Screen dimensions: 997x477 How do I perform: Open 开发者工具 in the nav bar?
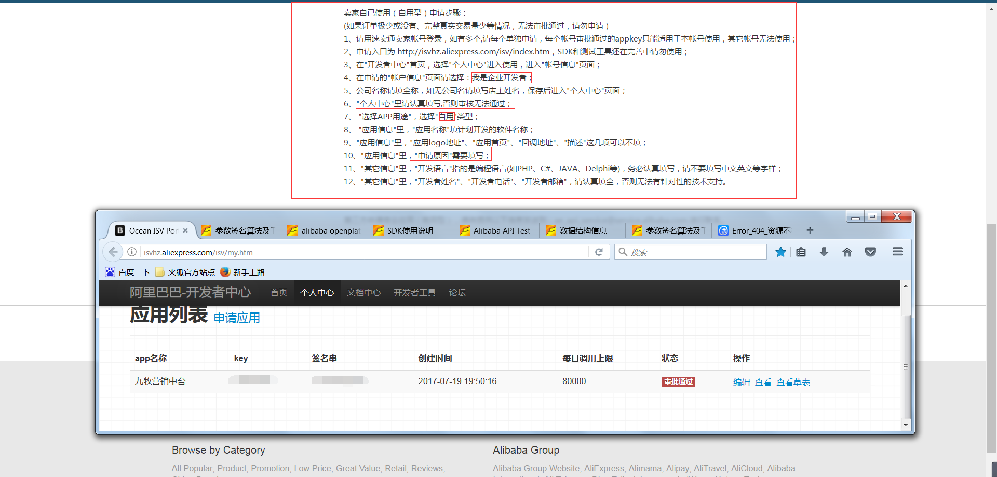tap(414, 293)
